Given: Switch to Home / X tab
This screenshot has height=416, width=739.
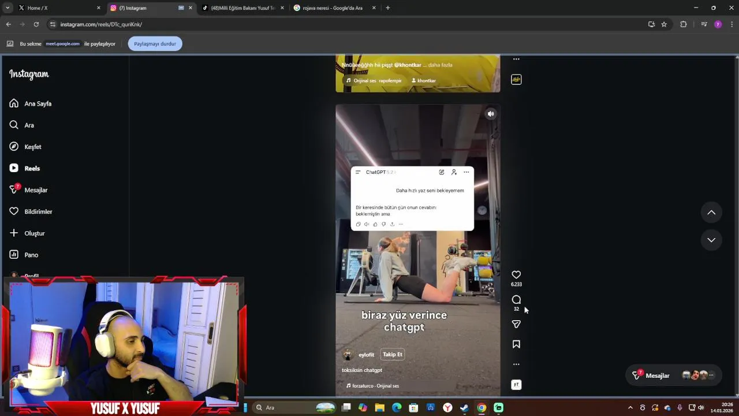Looking at the screenshot, I should [x=58, y=8].
